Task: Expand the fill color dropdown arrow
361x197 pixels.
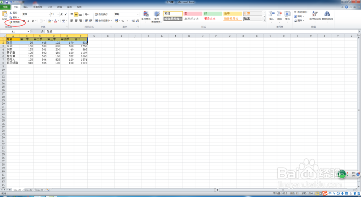Action: point(52,21)
